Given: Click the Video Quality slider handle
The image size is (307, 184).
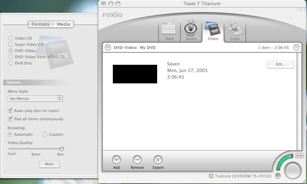Looking at the screenshot, I should (x=62, y=149).
